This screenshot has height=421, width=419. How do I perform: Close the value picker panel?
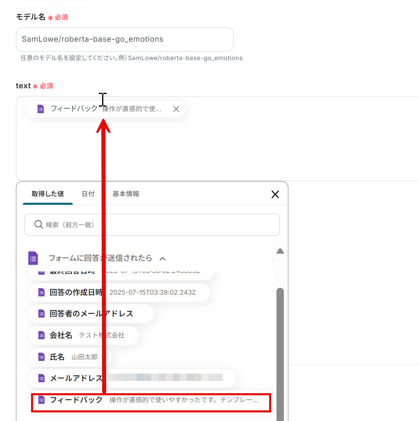275,194
